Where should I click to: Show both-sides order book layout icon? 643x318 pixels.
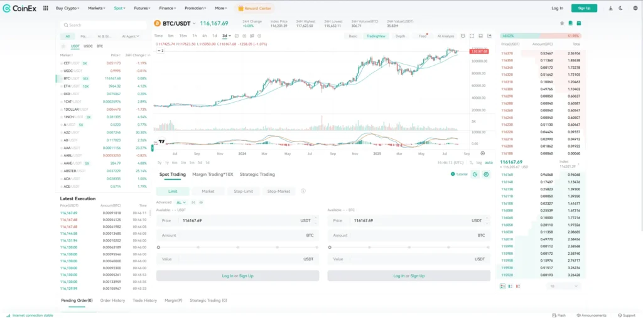[x=503, y=286]
